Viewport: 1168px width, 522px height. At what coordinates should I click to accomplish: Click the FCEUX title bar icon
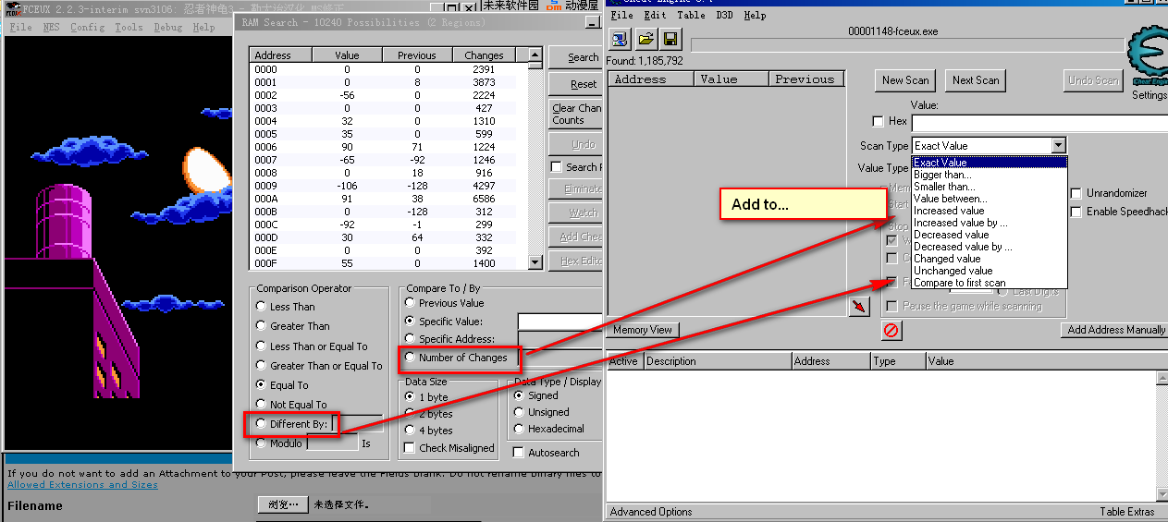[x=11, y=7]
